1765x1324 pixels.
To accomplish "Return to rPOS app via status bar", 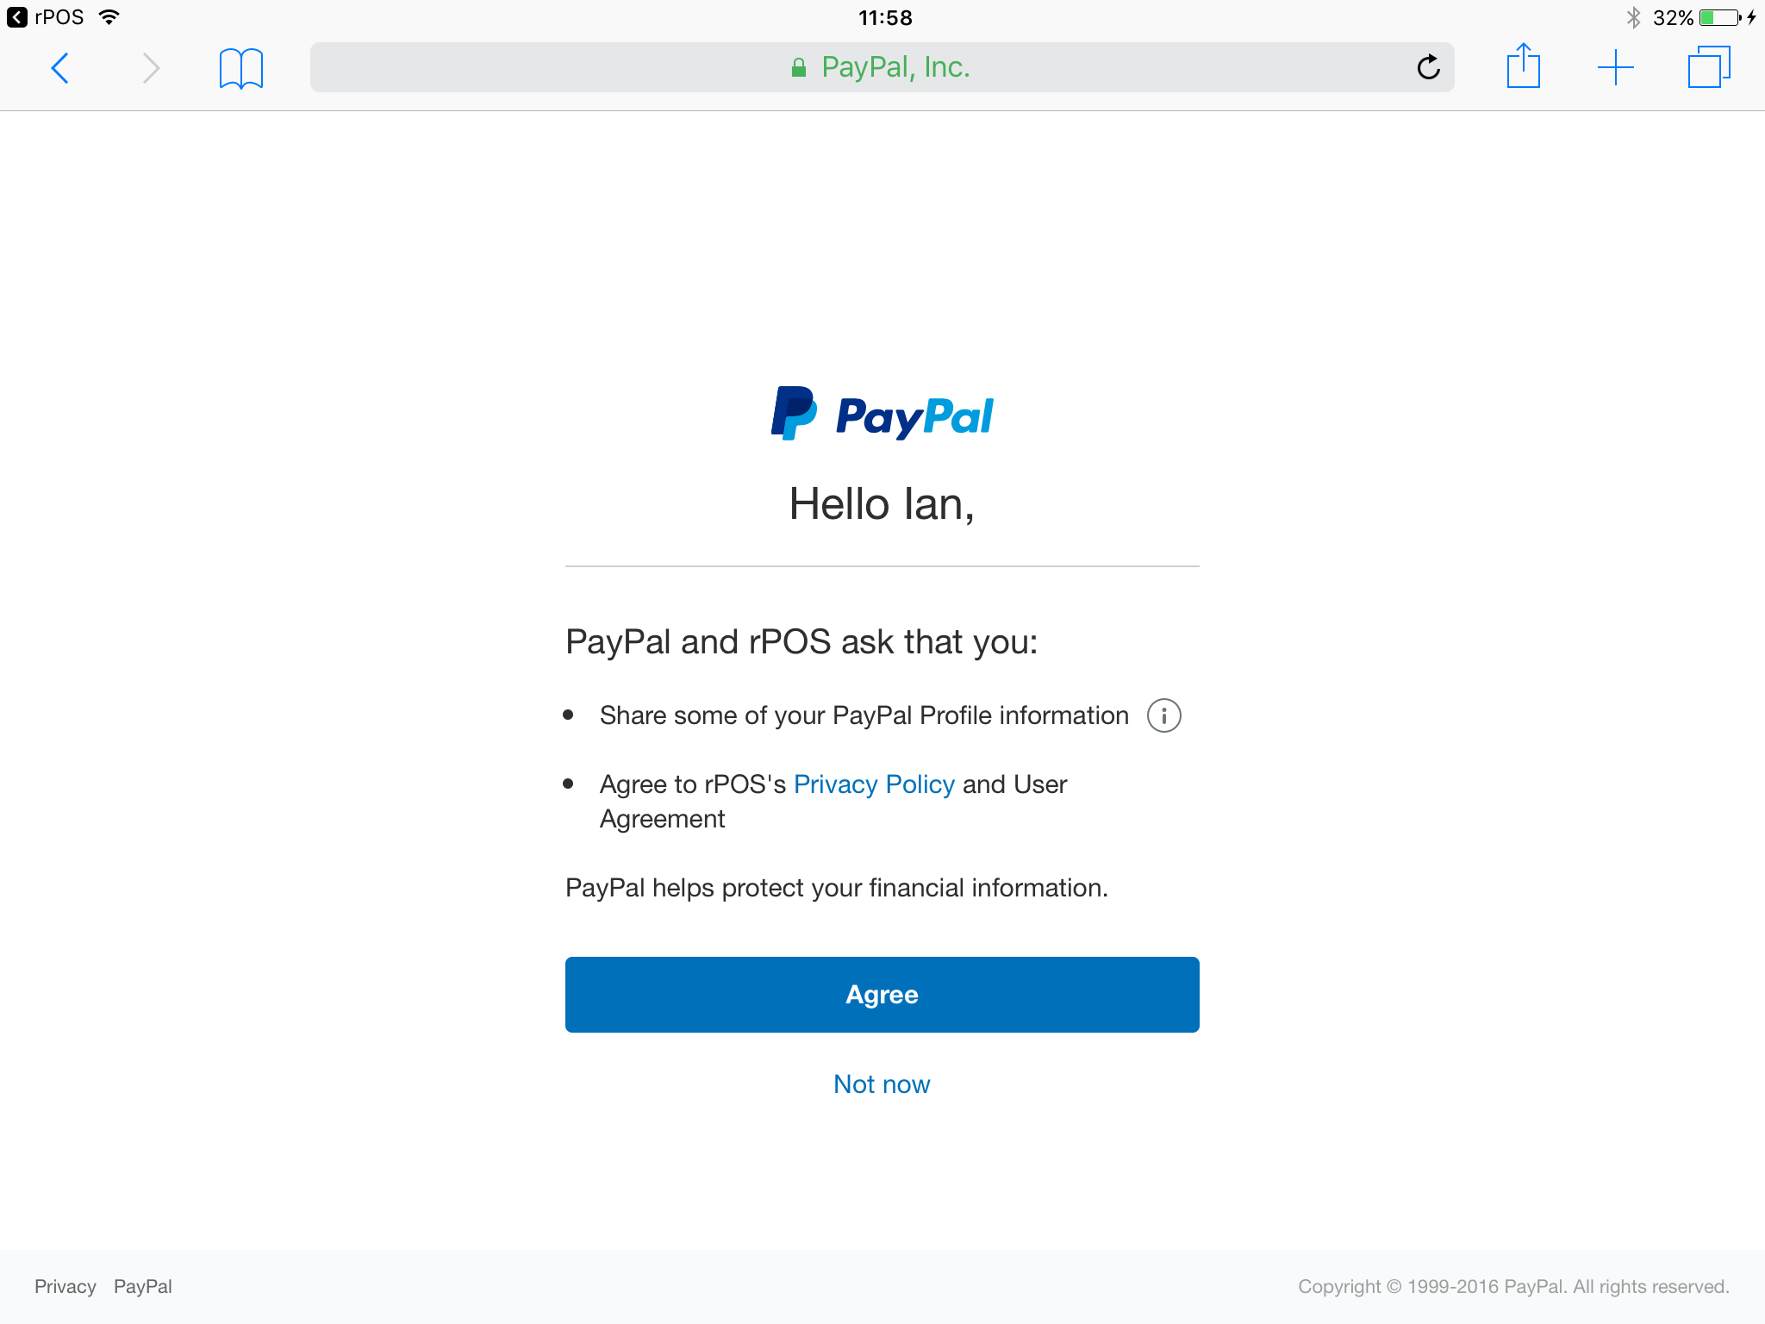I will [x=46, y=17].
